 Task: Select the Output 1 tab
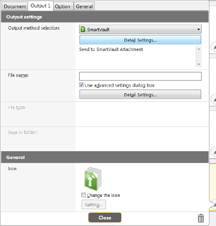(40, 6)
